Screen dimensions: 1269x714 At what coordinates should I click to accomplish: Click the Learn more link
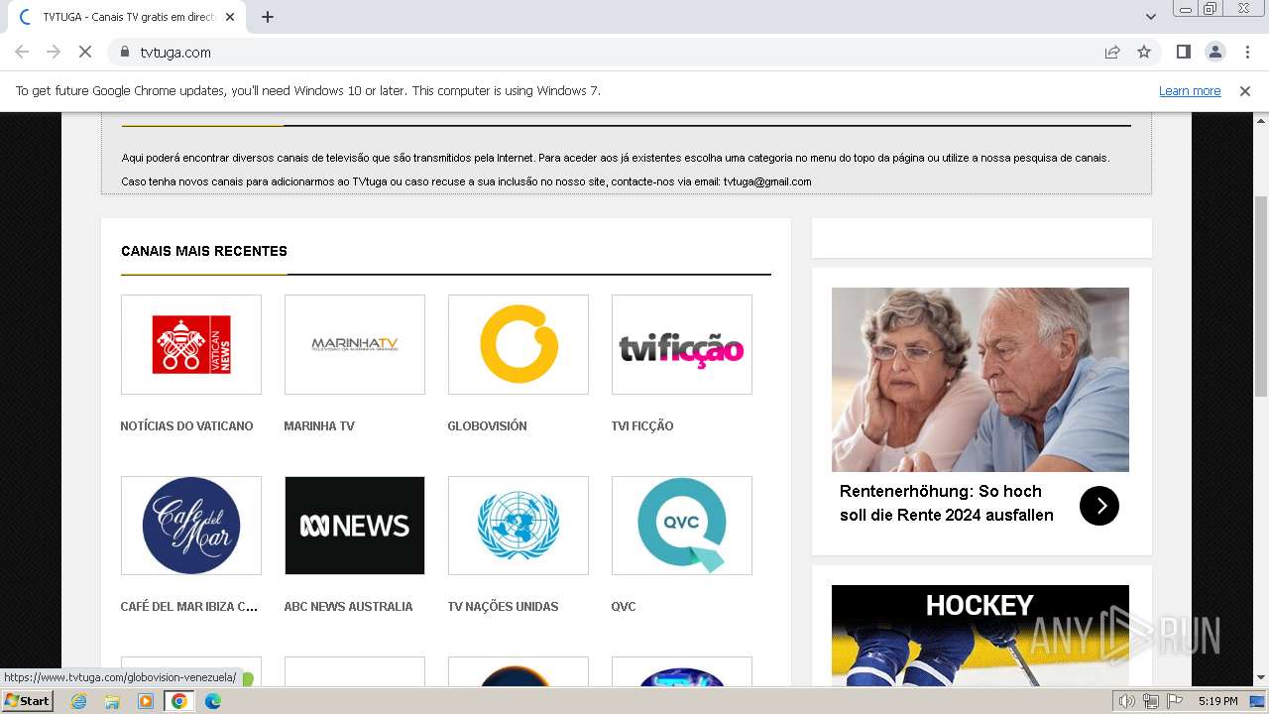point(1190,91)
